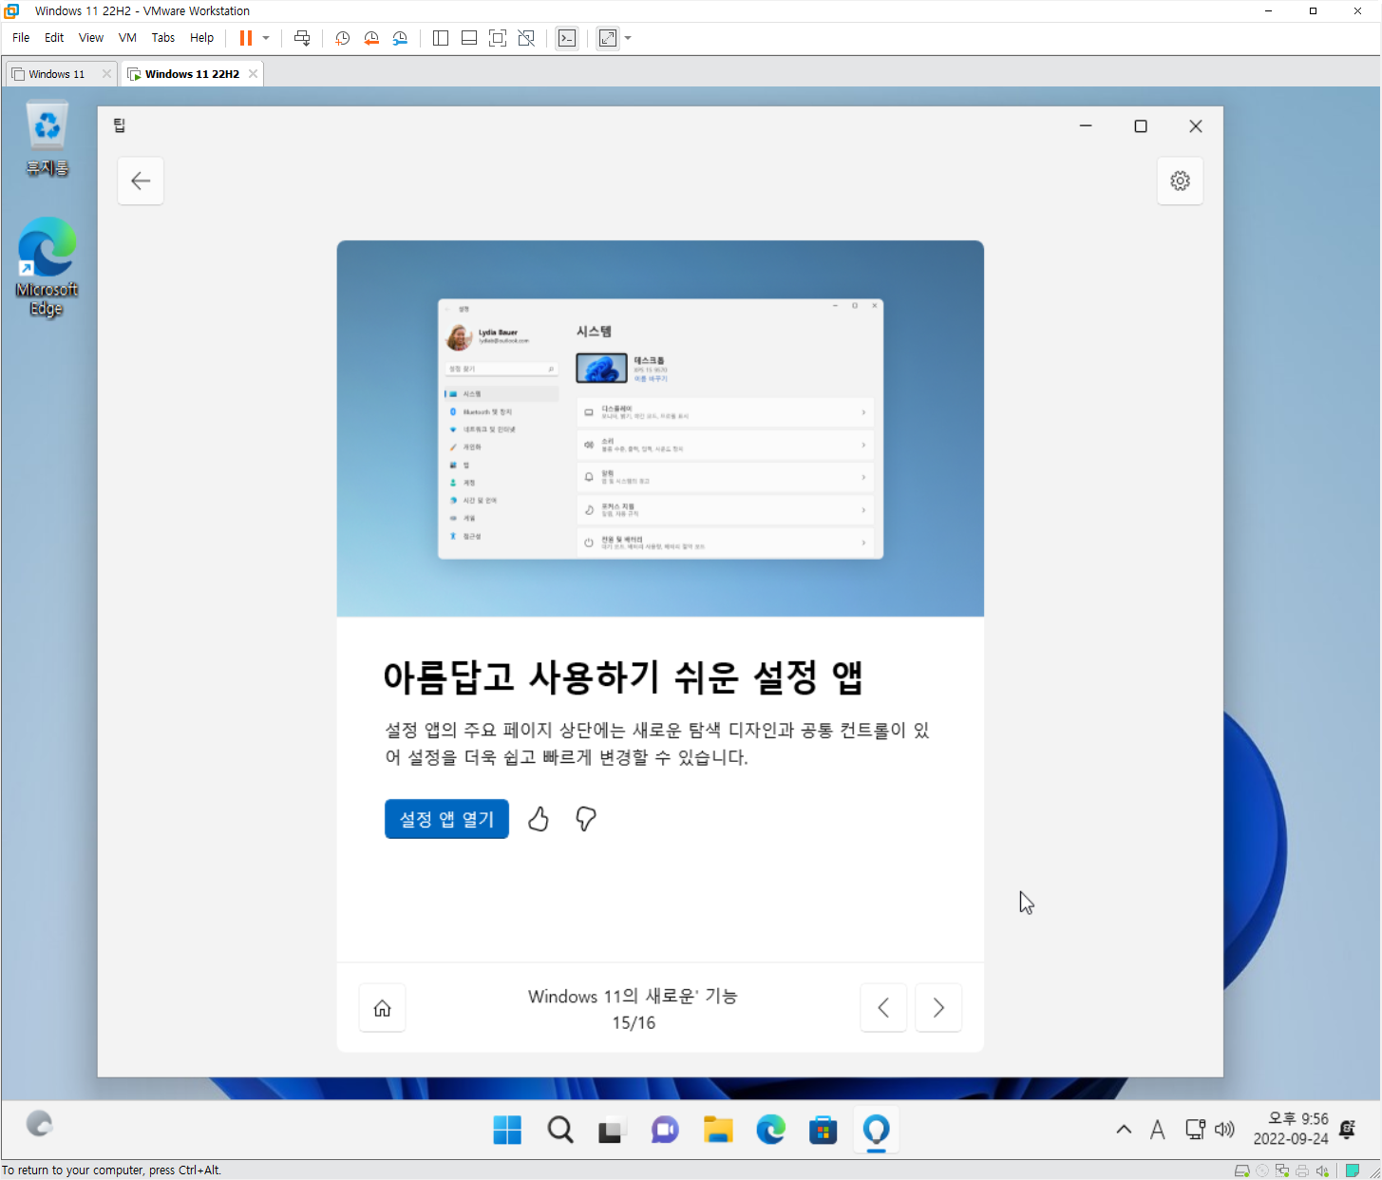
Task: Open the Edit menu
Action: click(54, 38)
